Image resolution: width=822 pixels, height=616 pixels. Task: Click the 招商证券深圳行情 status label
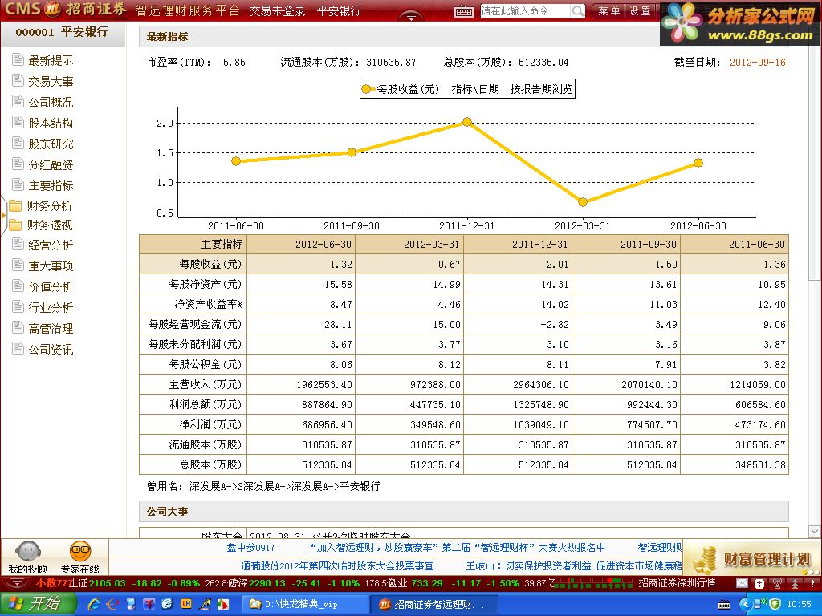(x=677, y=583)
